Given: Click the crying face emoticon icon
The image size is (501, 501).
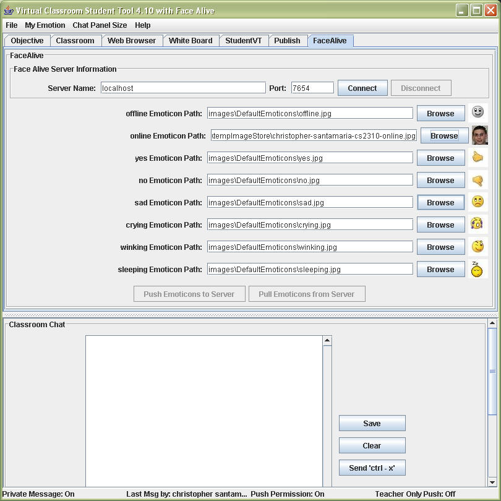Looking at the screenshot, I should coord(477,224).
